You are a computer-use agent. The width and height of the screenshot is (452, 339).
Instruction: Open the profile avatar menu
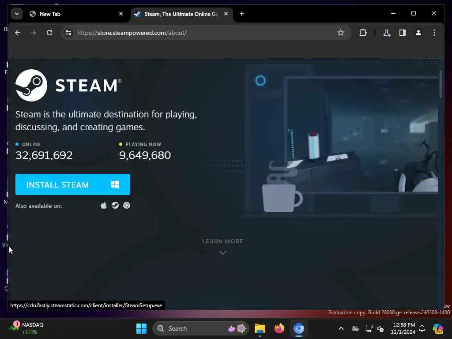click(x=418, y=33)
